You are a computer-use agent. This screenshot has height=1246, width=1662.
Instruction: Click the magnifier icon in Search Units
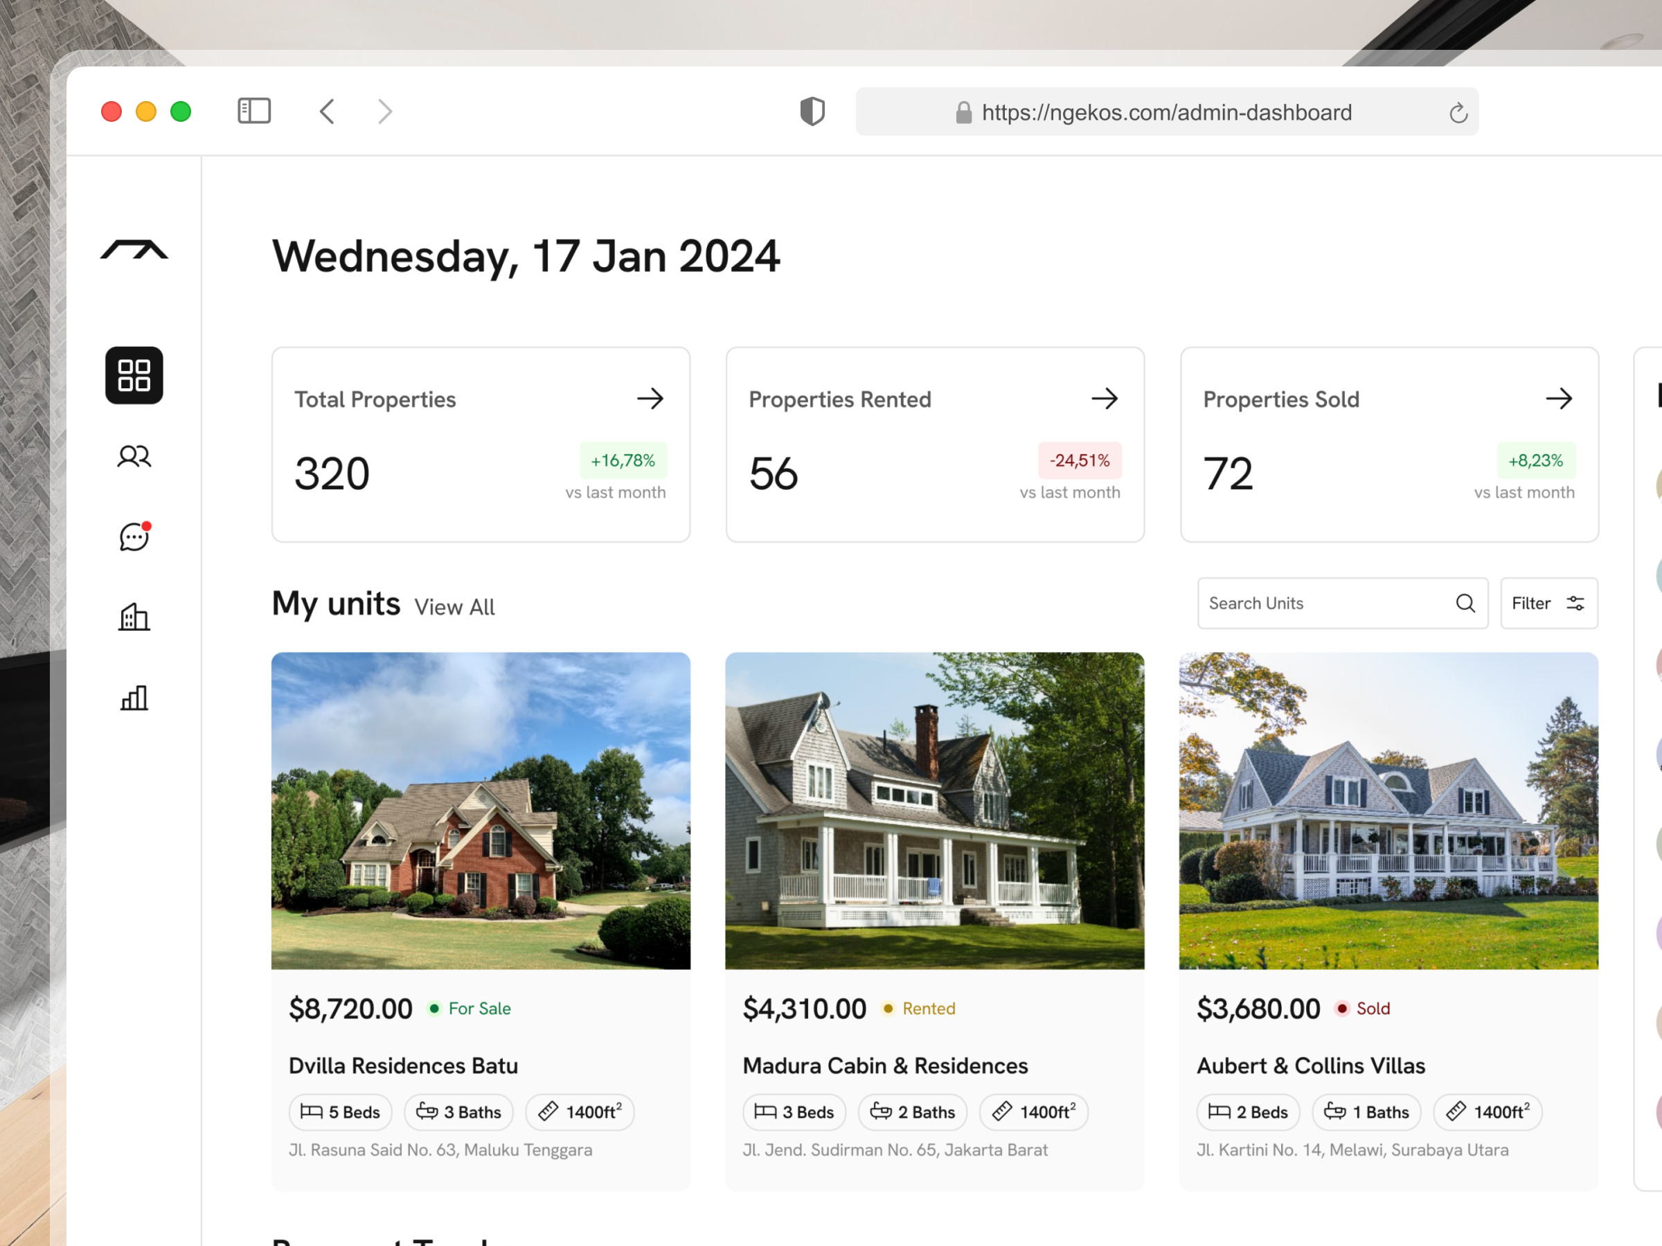pos(1465,603)
